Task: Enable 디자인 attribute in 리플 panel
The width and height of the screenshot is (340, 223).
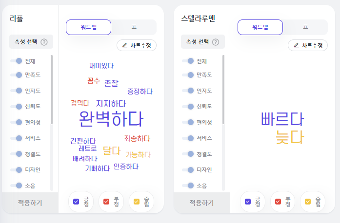Action: [x=16, y=170]
